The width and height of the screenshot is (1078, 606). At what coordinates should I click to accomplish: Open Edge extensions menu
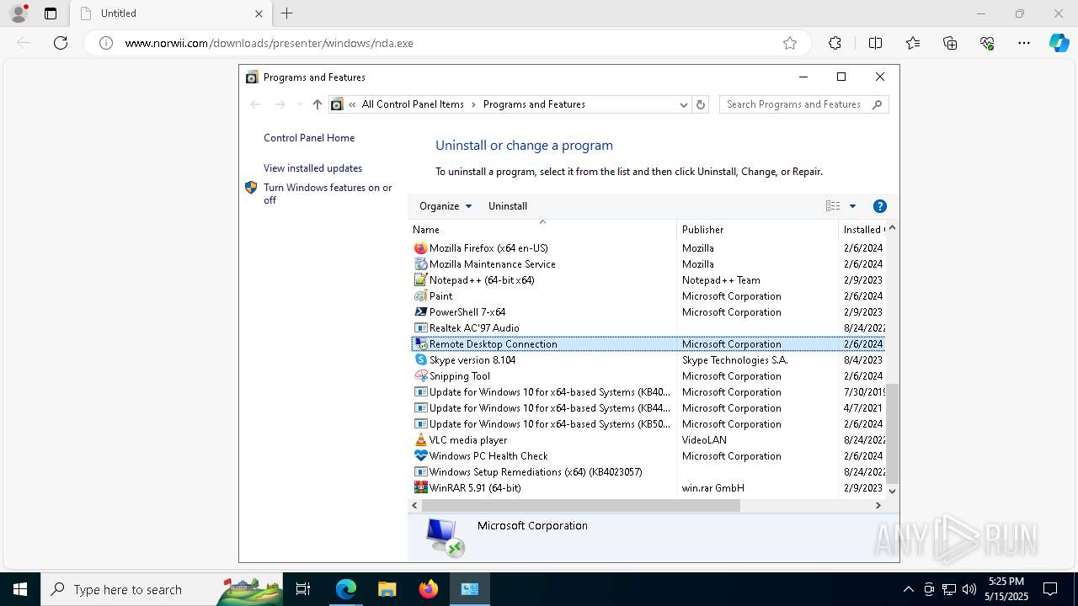[835, 43]
